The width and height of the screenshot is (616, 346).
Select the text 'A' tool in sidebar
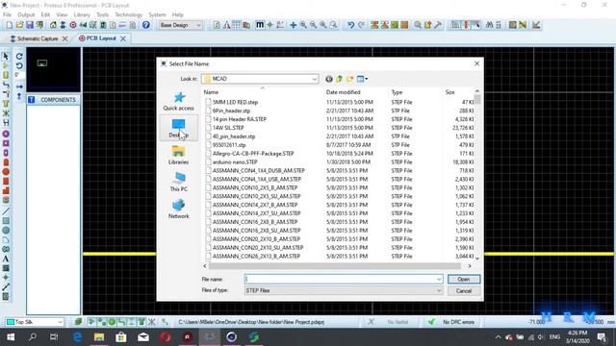coord(6,259)
